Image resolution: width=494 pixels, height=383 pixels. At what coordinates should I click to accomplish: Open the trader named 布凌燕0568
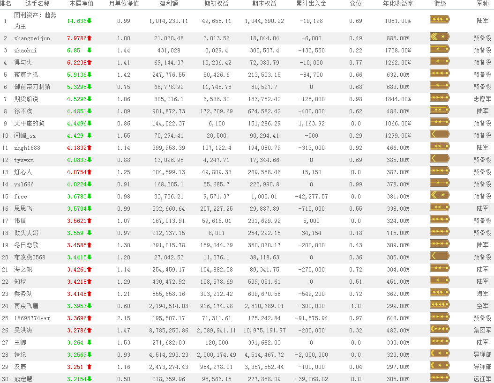point(30,258)
